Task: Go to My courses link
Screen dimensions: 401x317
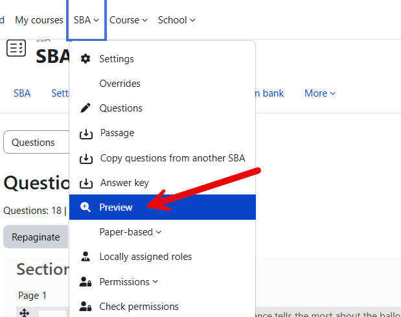Action: click(x=39, y=20)
